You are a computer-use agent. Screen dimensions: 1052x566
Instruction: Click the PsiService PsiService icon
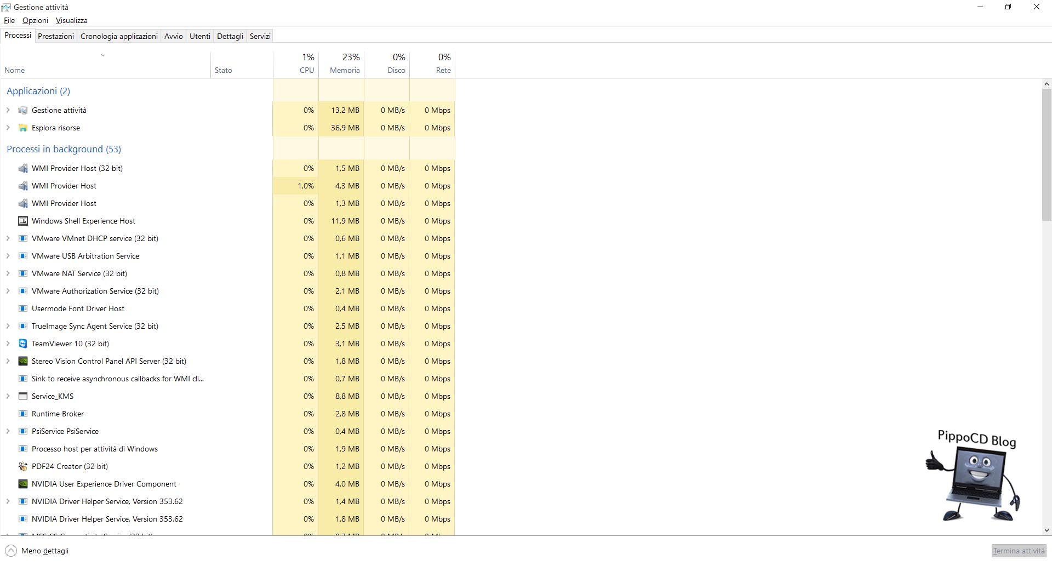23,431
